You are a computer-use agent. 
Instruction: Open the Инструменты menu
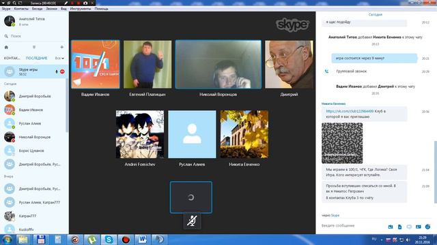point(81,9)
